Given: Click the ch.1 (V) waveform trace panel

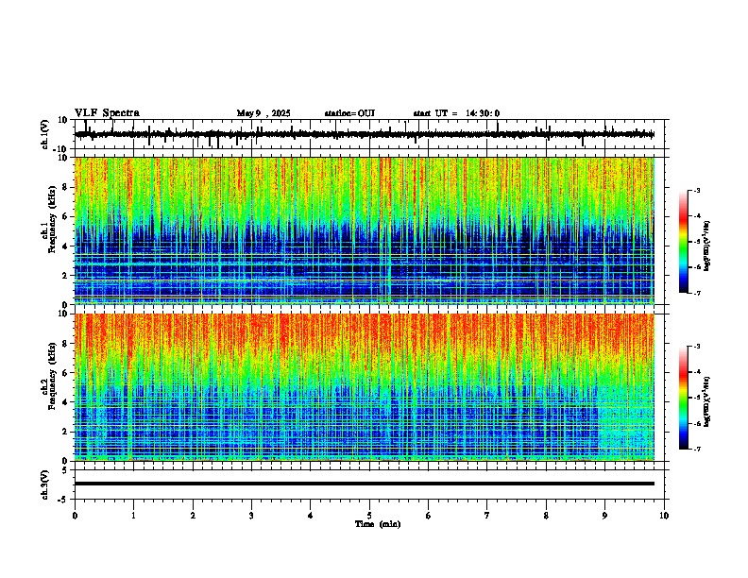Looking at the screenshot, I should [x=371, y=134].
